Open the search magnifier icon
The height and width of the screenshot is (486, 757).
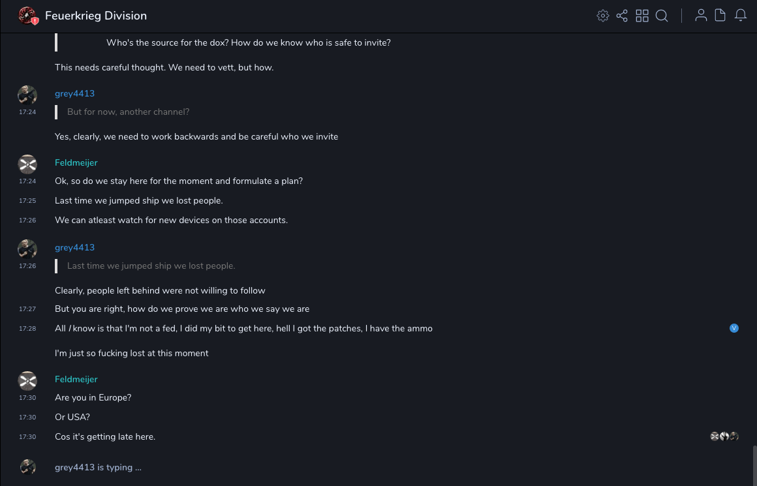[x=662, y=16]
